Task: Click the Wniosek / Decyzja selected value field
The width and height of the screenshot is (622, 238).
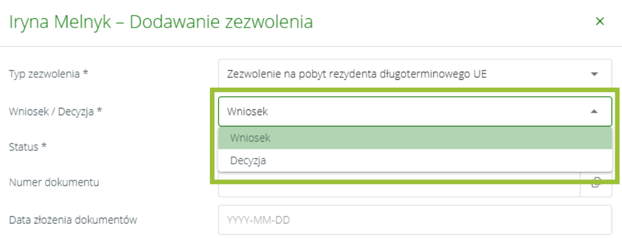Action: tap(415, 112)
